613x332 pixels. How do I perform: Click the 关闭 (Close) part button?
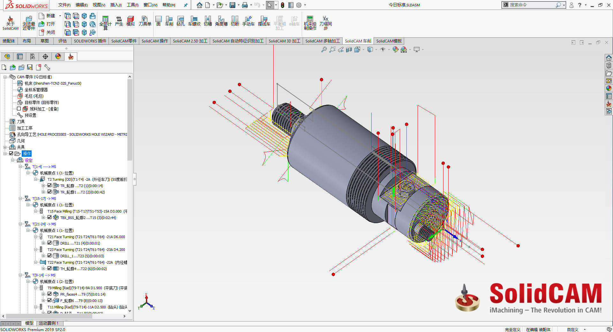pyautogui.click(x=47, y=32)
